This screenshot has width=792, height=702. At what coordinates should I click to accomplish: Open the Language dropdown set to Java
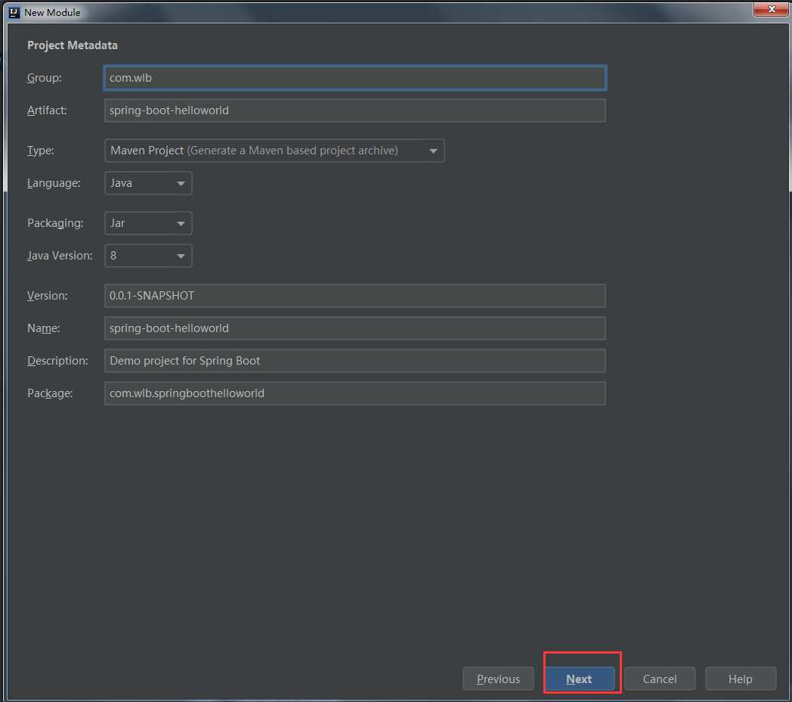pos(148,183)
